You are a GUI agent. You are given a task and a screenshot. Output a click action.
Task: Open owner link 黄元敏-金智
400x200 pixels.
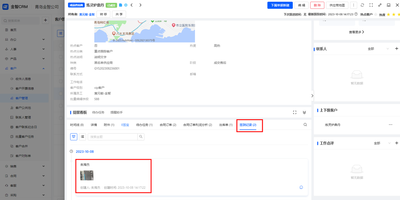tap(87, 14)
